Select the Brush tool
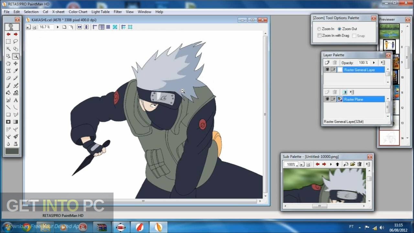414x233 pixels. [8, 85]
